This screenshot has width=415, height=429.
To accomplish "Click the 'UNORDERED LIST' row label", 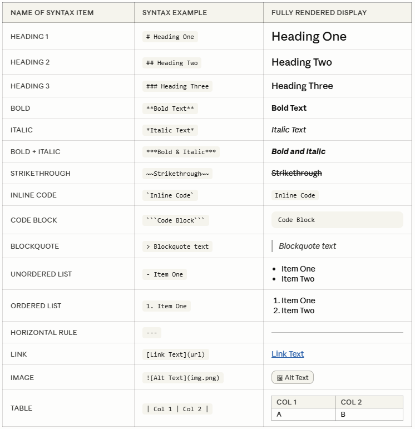I will [41, 274].
